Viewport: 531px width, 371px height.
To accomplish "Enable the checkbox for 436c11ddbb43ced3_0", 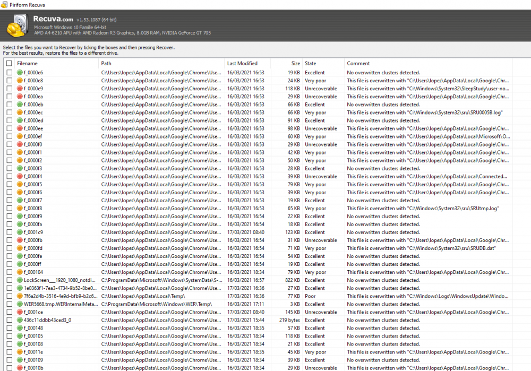I will point(9,320).
